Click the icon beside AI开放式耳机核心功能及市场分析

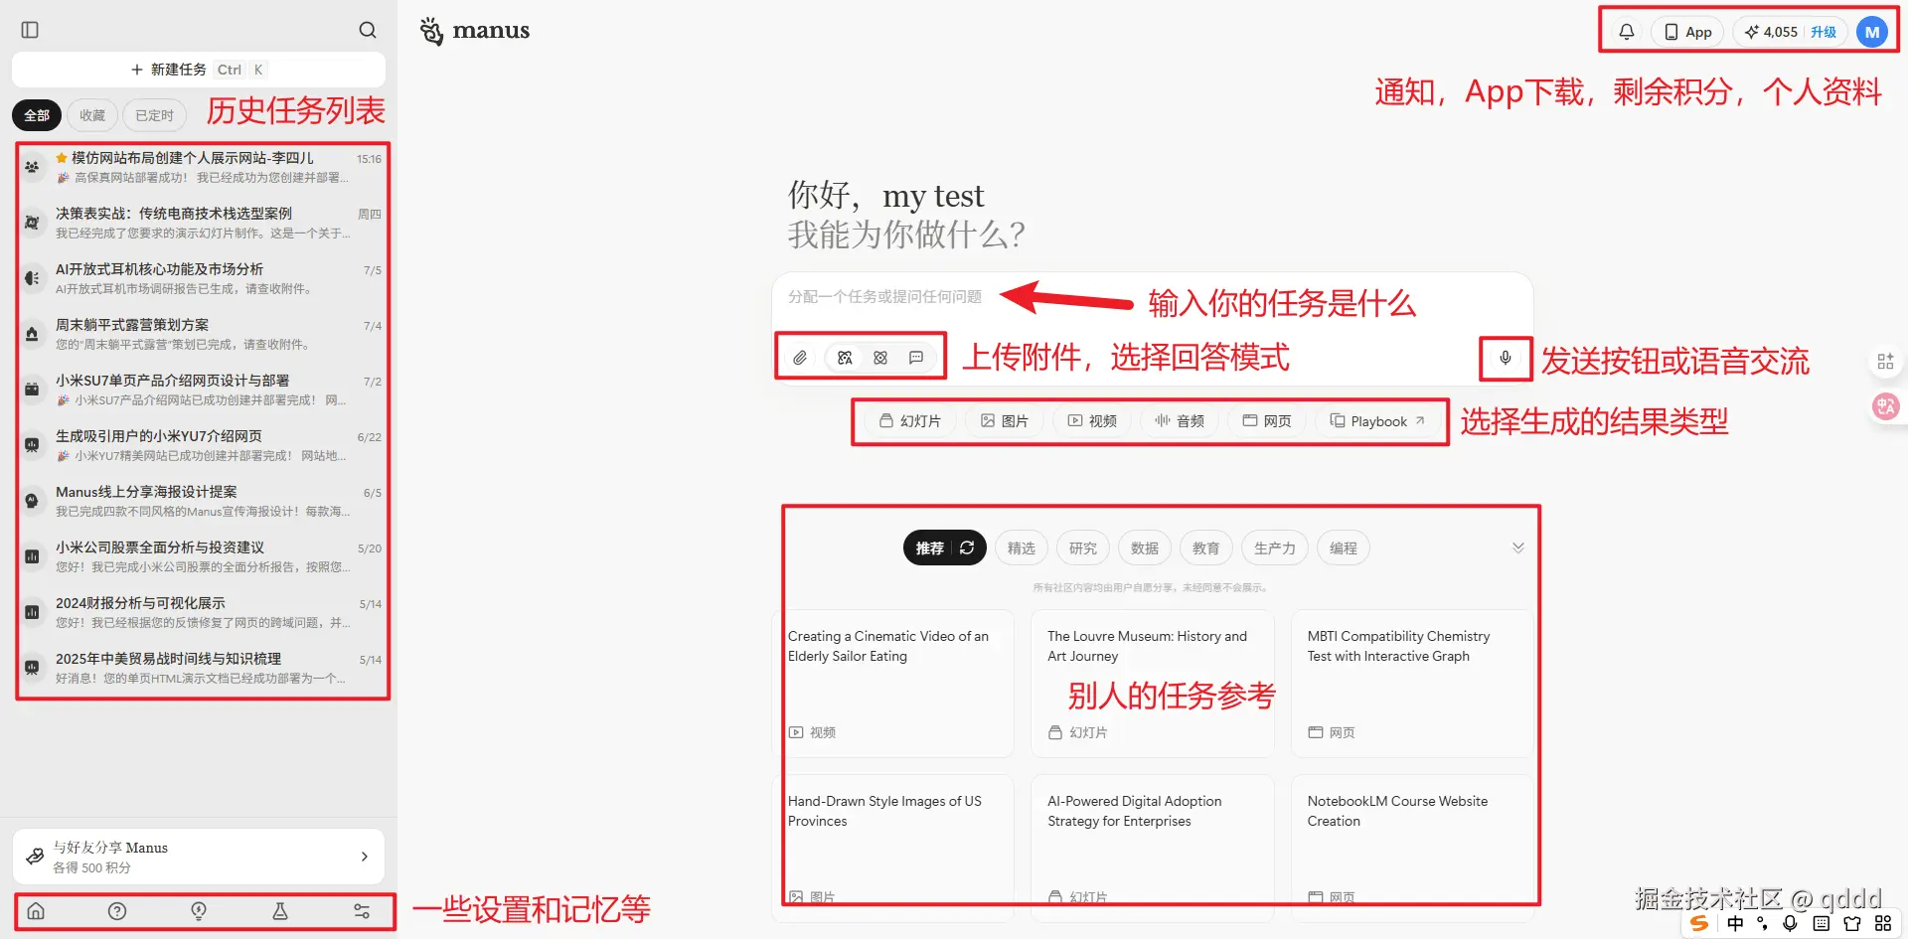pyautogui.click(x=32, y=278)
